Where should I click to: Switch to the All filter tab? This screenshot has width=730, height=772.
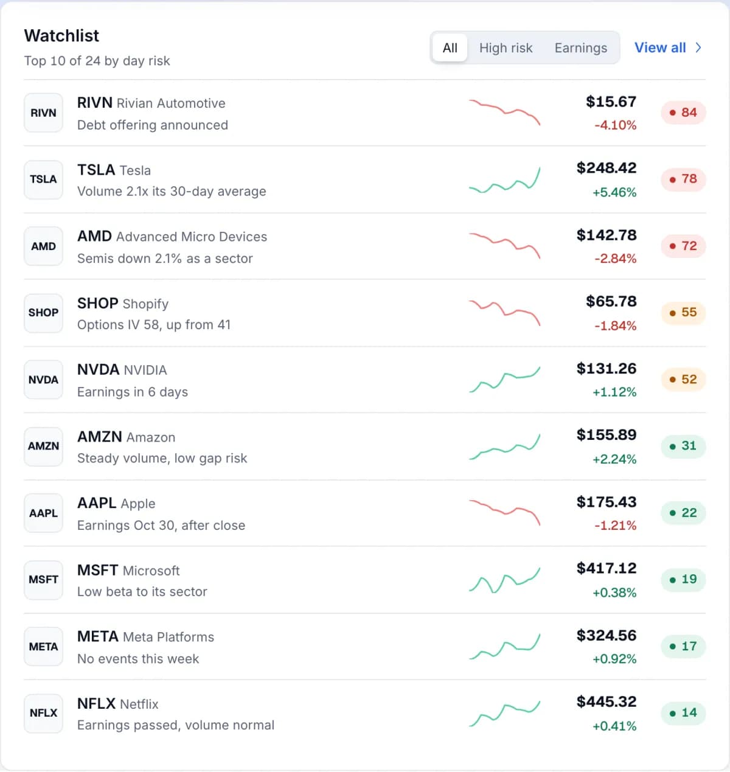pos(450,48)
